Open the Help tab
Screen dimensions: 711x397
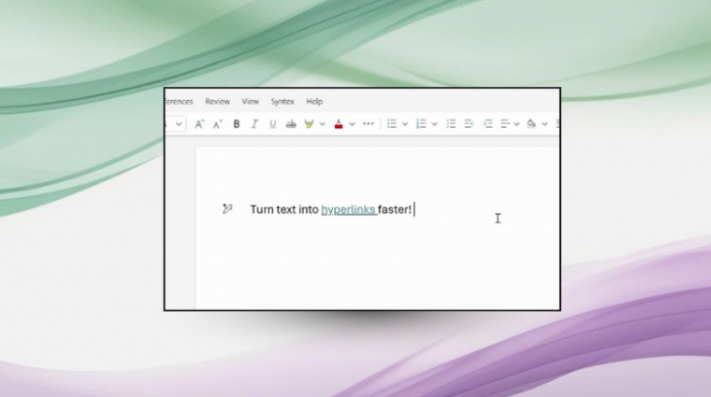pos(314,102)
